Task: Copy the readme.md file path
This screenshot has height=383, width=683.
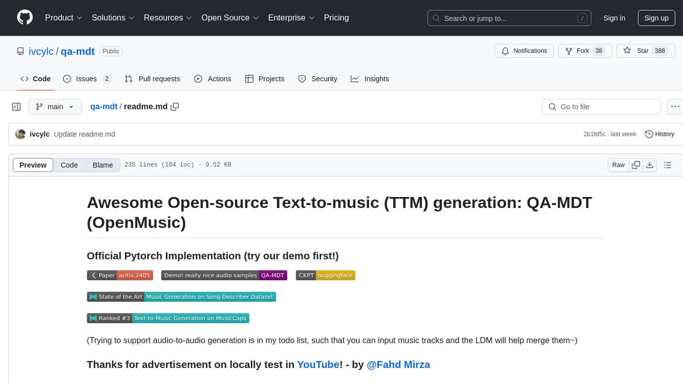Action: pyautogui.click(x=175, y=106)
